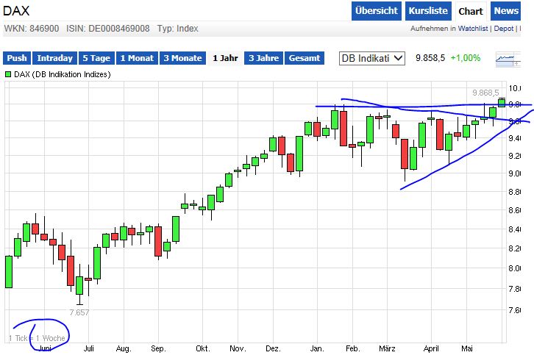Select the 5 Tage timeframe
Image resolution: width=534 pixels, height=355 pixels.
96,58
